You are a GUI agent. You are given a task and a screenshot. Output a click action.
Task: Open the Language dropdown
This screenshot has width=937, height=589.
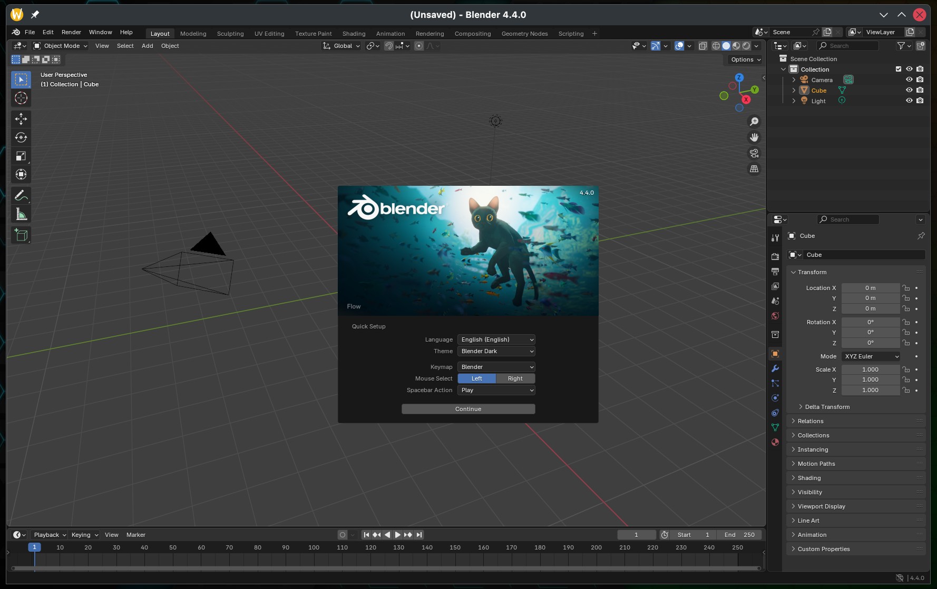click(496, 340)
